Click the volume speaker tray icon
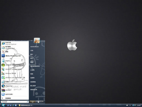Image resolution: width=142 pixels, height=107 pixels. [135, 105]
